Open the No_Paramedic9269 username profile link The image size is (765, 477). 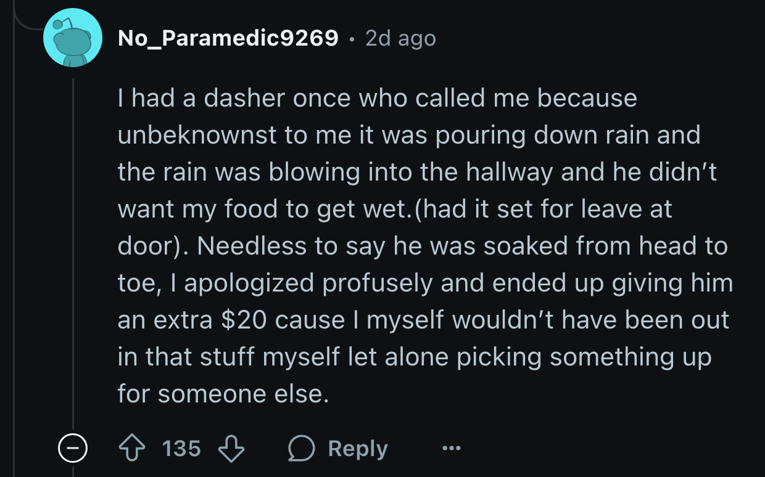228,38
